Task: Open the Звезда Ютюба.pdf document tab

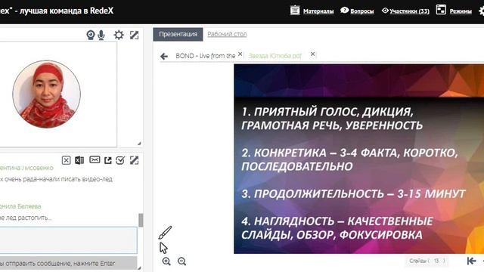Action: coord(275,56)
